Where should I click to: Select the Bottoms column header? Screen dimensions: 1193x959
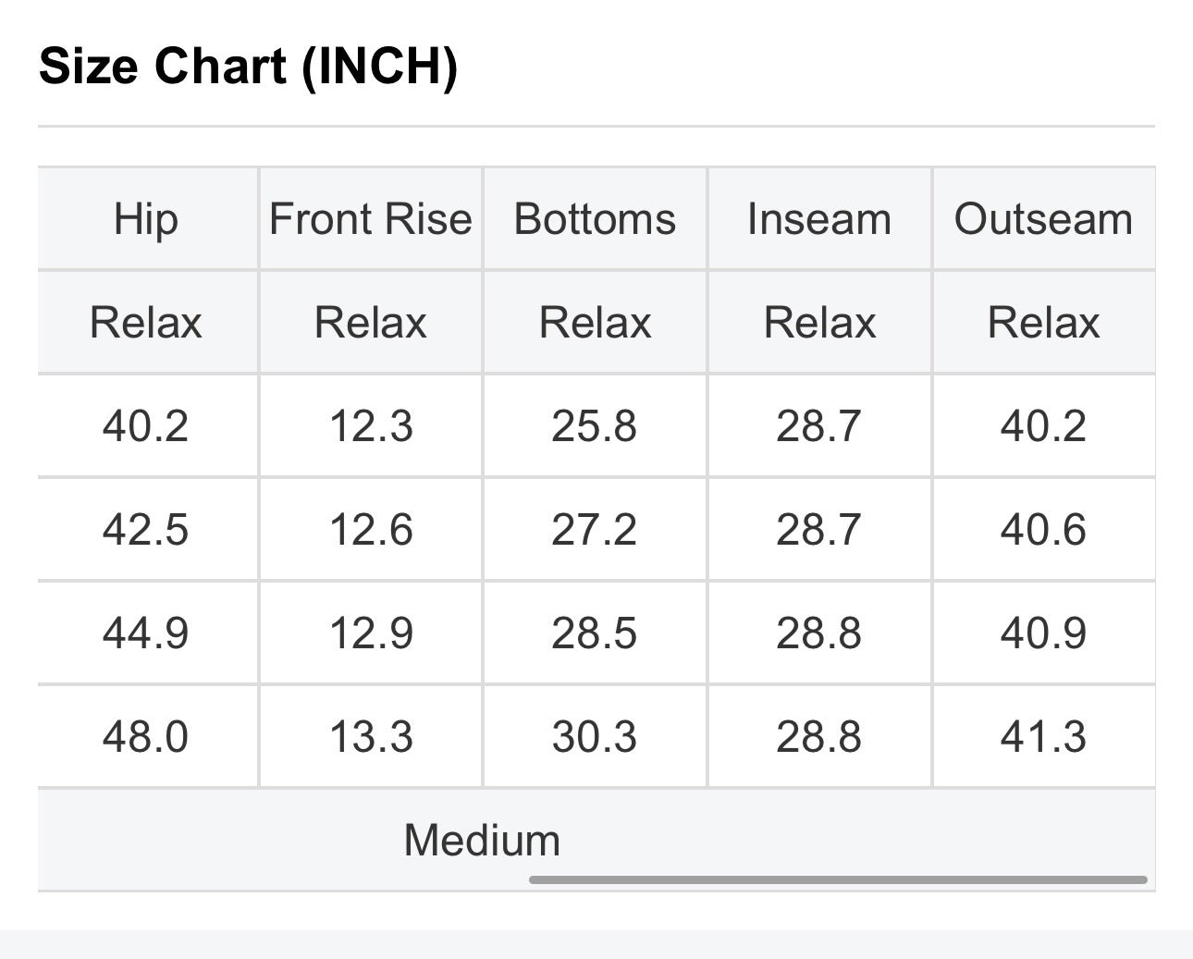pyautogui.click(x=595, y=219)
